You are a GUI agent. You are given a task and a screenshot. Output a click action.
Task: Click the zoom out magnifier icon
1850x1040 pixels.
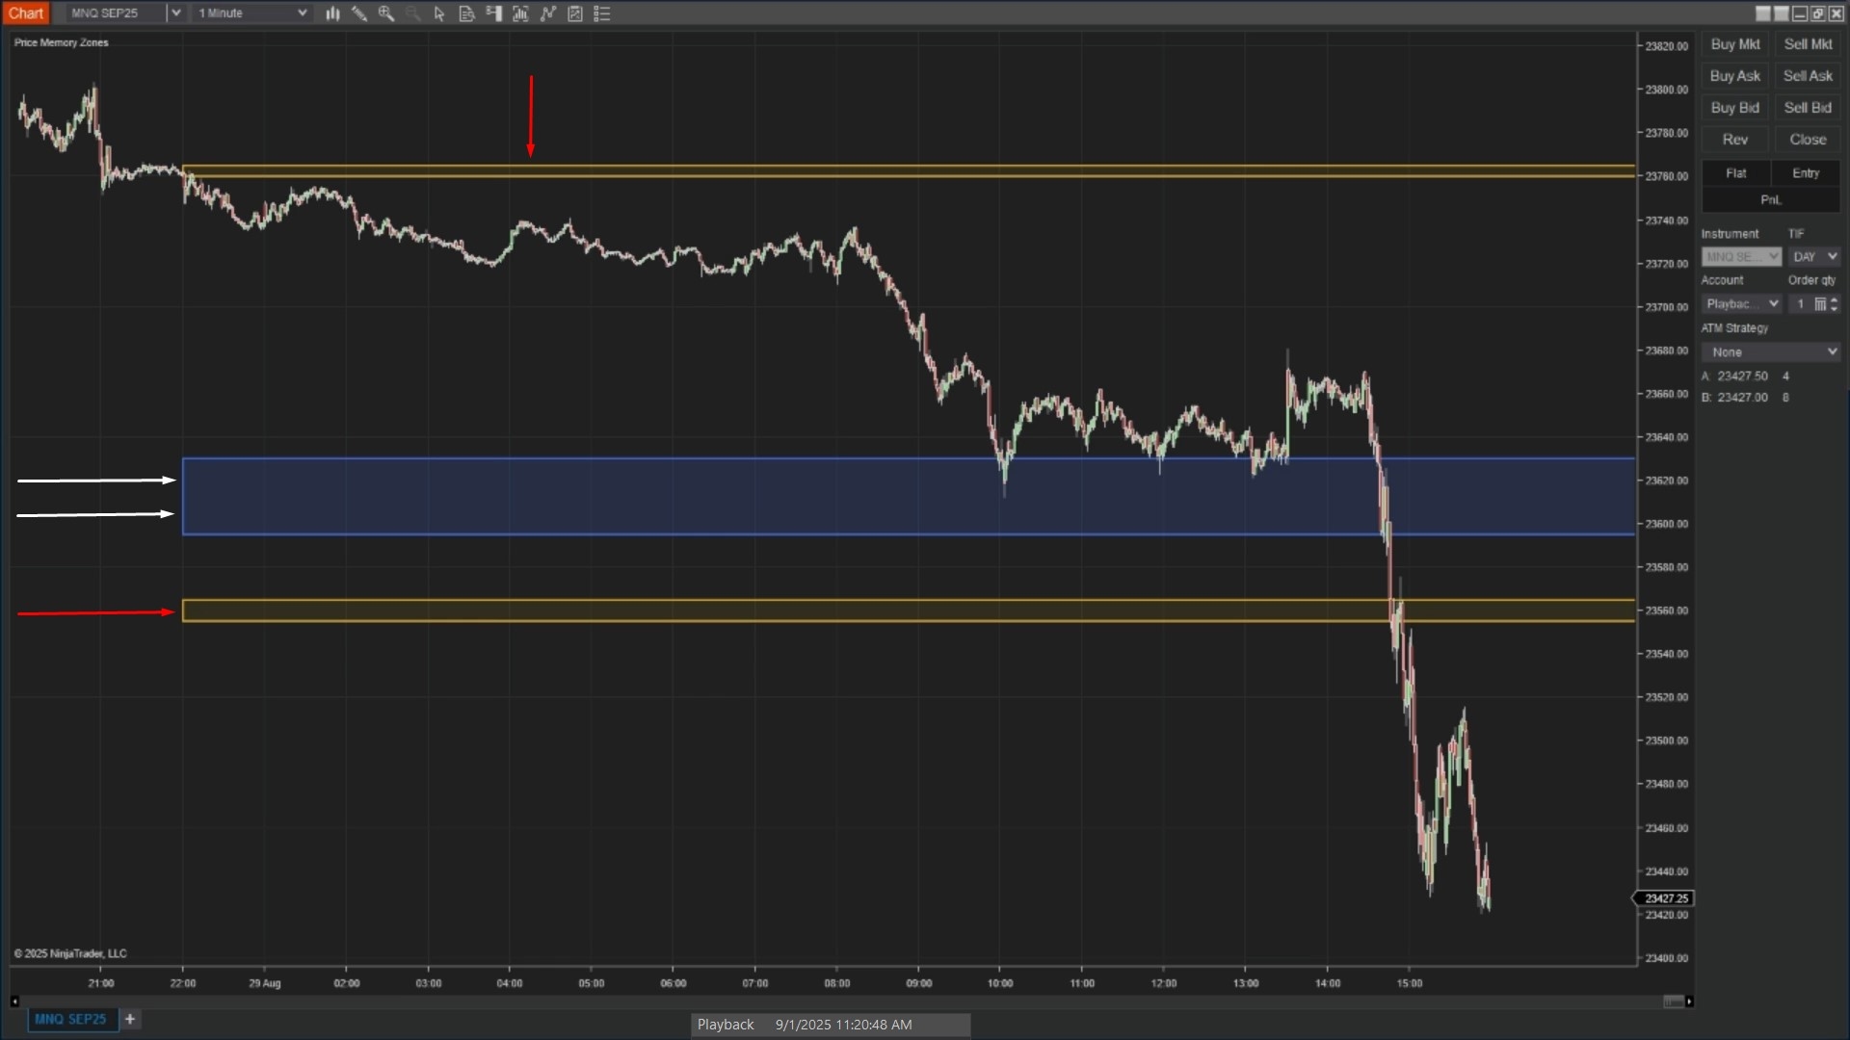(413, 13)
